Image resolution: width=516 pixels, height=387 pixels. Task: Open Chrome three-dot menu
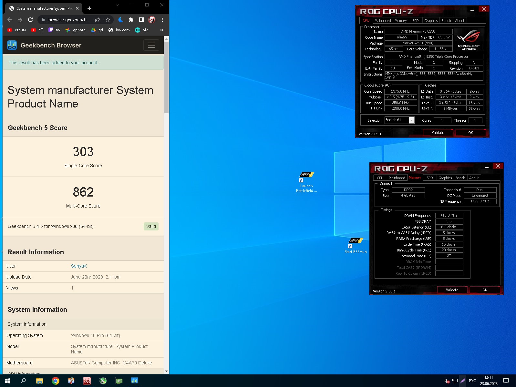tap(162, 20)
